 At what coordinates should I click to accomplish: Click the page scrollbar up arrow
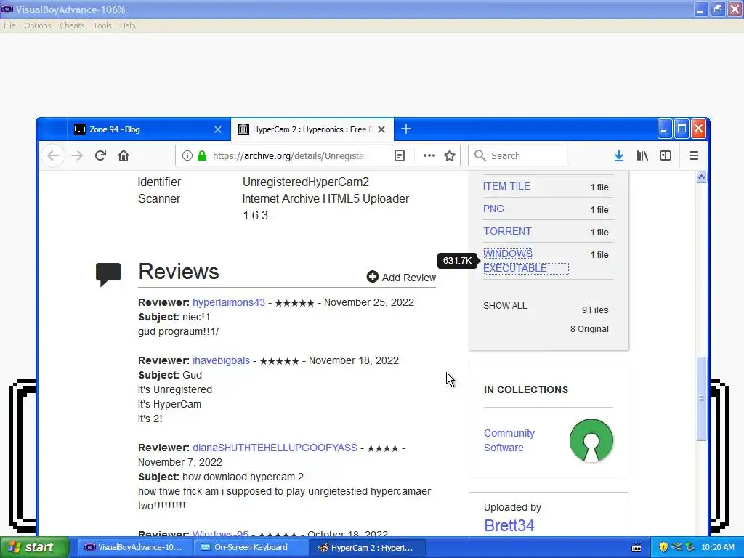(701, 177)
